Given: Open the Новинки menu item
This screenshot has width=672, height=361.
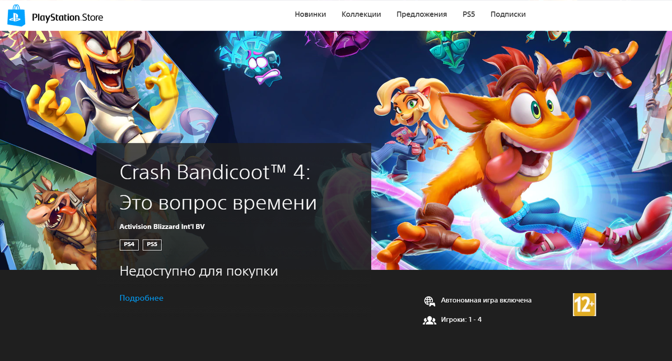Looking at the screenshot, I should (310, 14).
